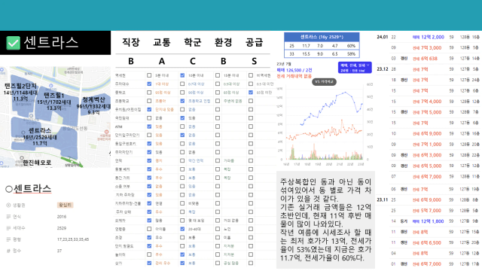Click the 점수 hash icon

(8, 251)
